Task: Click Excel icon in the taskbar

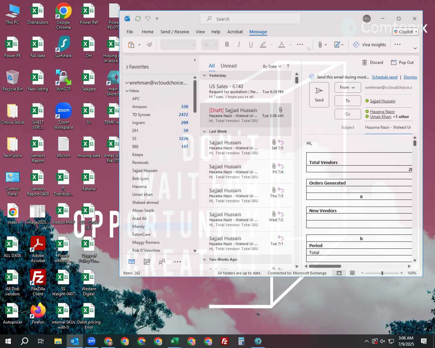Action: point(175,341)
